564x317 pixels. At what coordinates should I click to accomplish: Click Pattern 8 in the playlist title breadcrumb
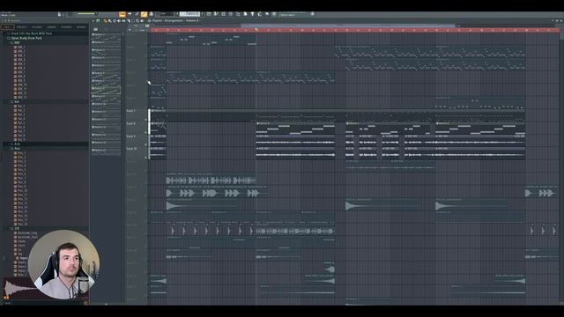(192, 21)
